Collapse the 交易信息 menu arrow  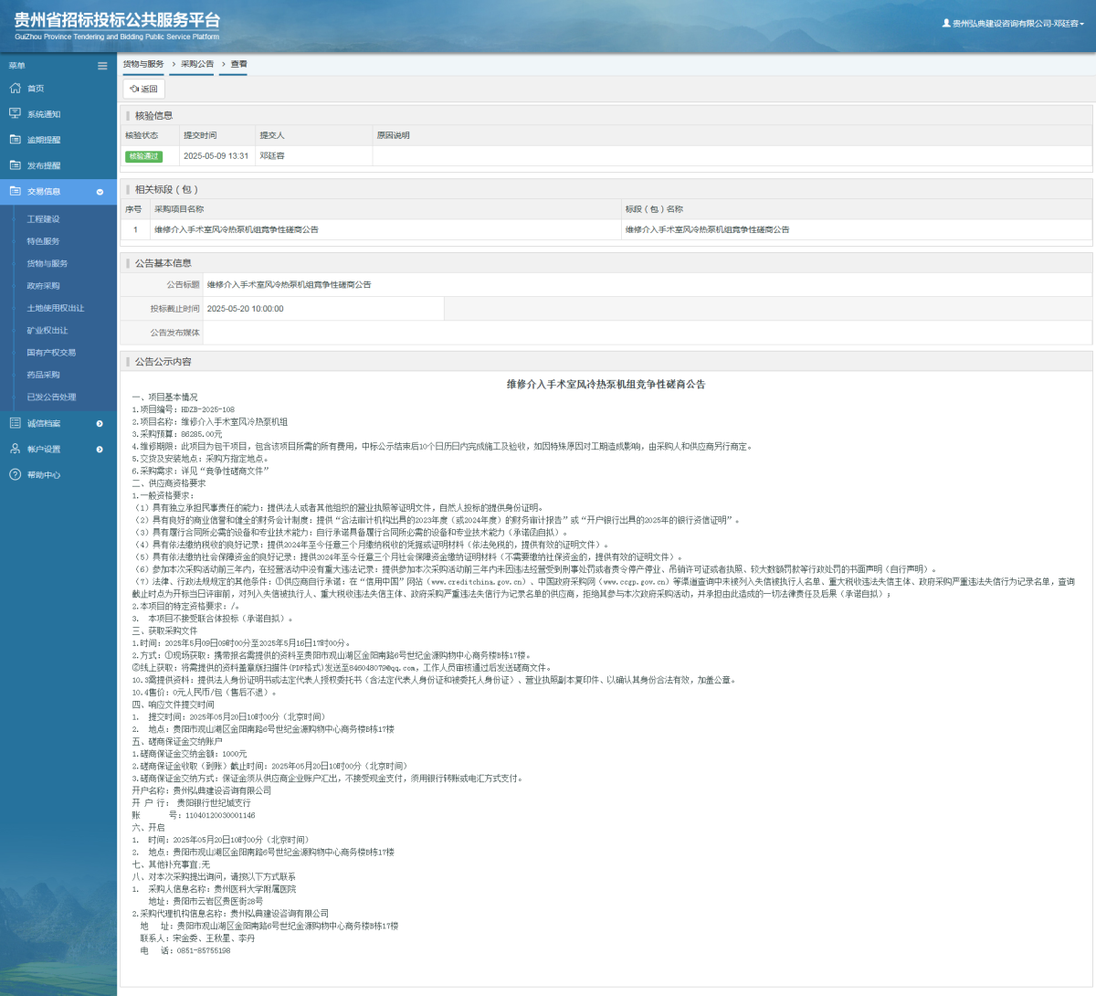click(x=100, y=192)
